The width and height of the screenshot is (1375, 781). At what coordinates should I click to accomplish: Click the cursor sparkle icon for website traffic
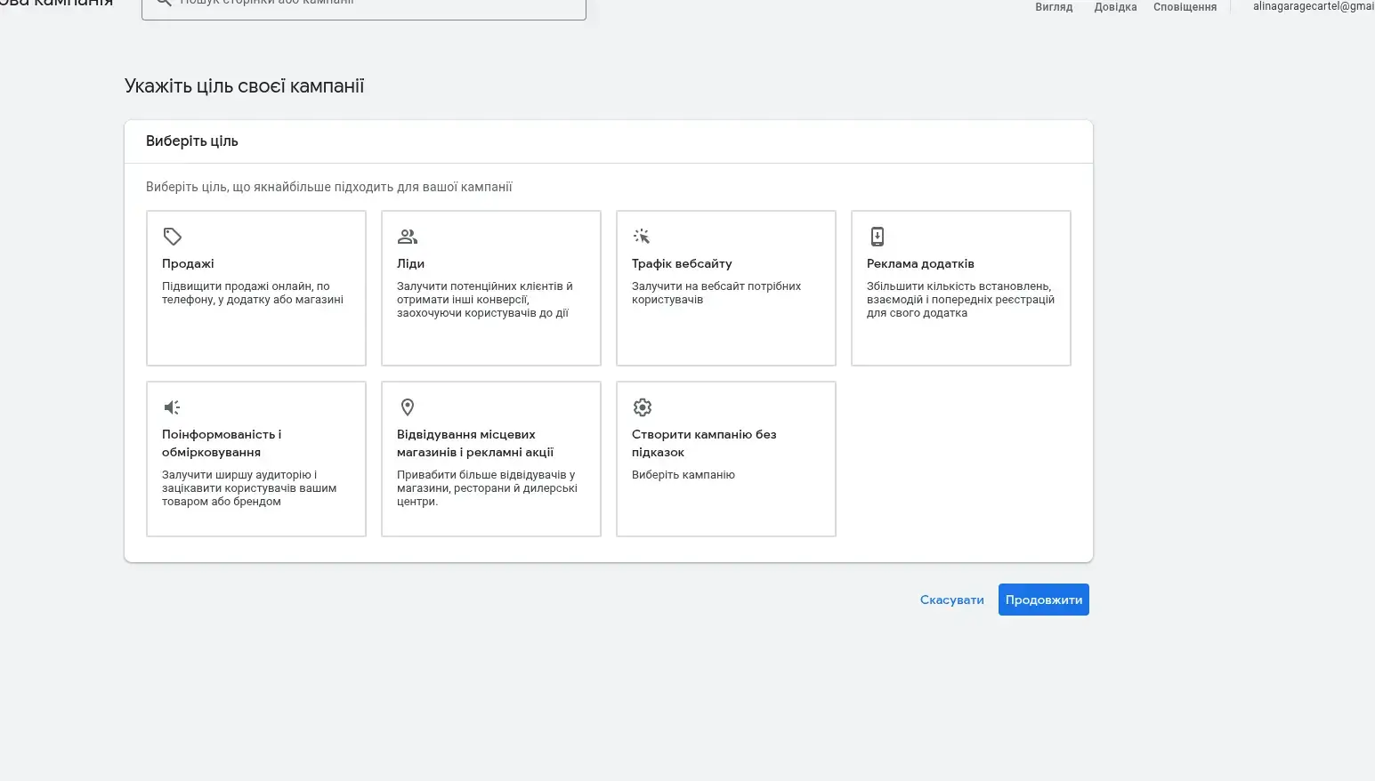pos(642,237)
